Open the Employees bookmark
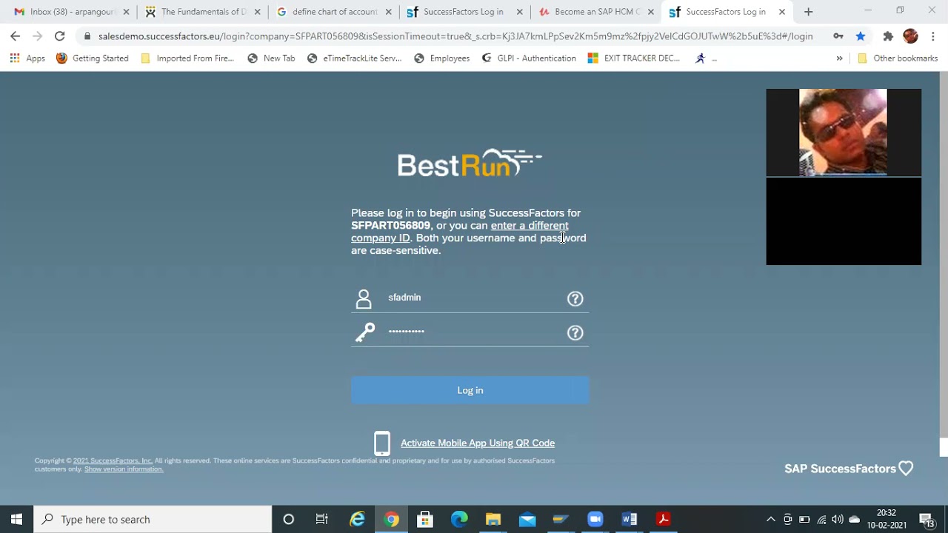948x533 pixels. (x=442, y=58)
